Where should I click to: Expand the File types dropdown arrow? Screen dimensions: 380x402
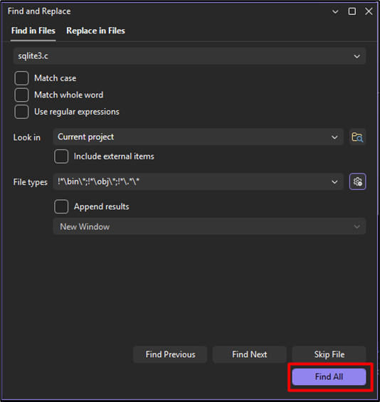pyautogui.click(x=334, y=181)
